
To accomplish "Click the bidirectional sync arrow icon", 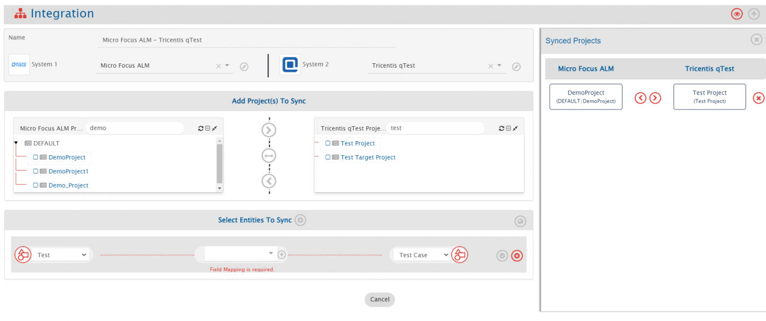I will point(269,156).
